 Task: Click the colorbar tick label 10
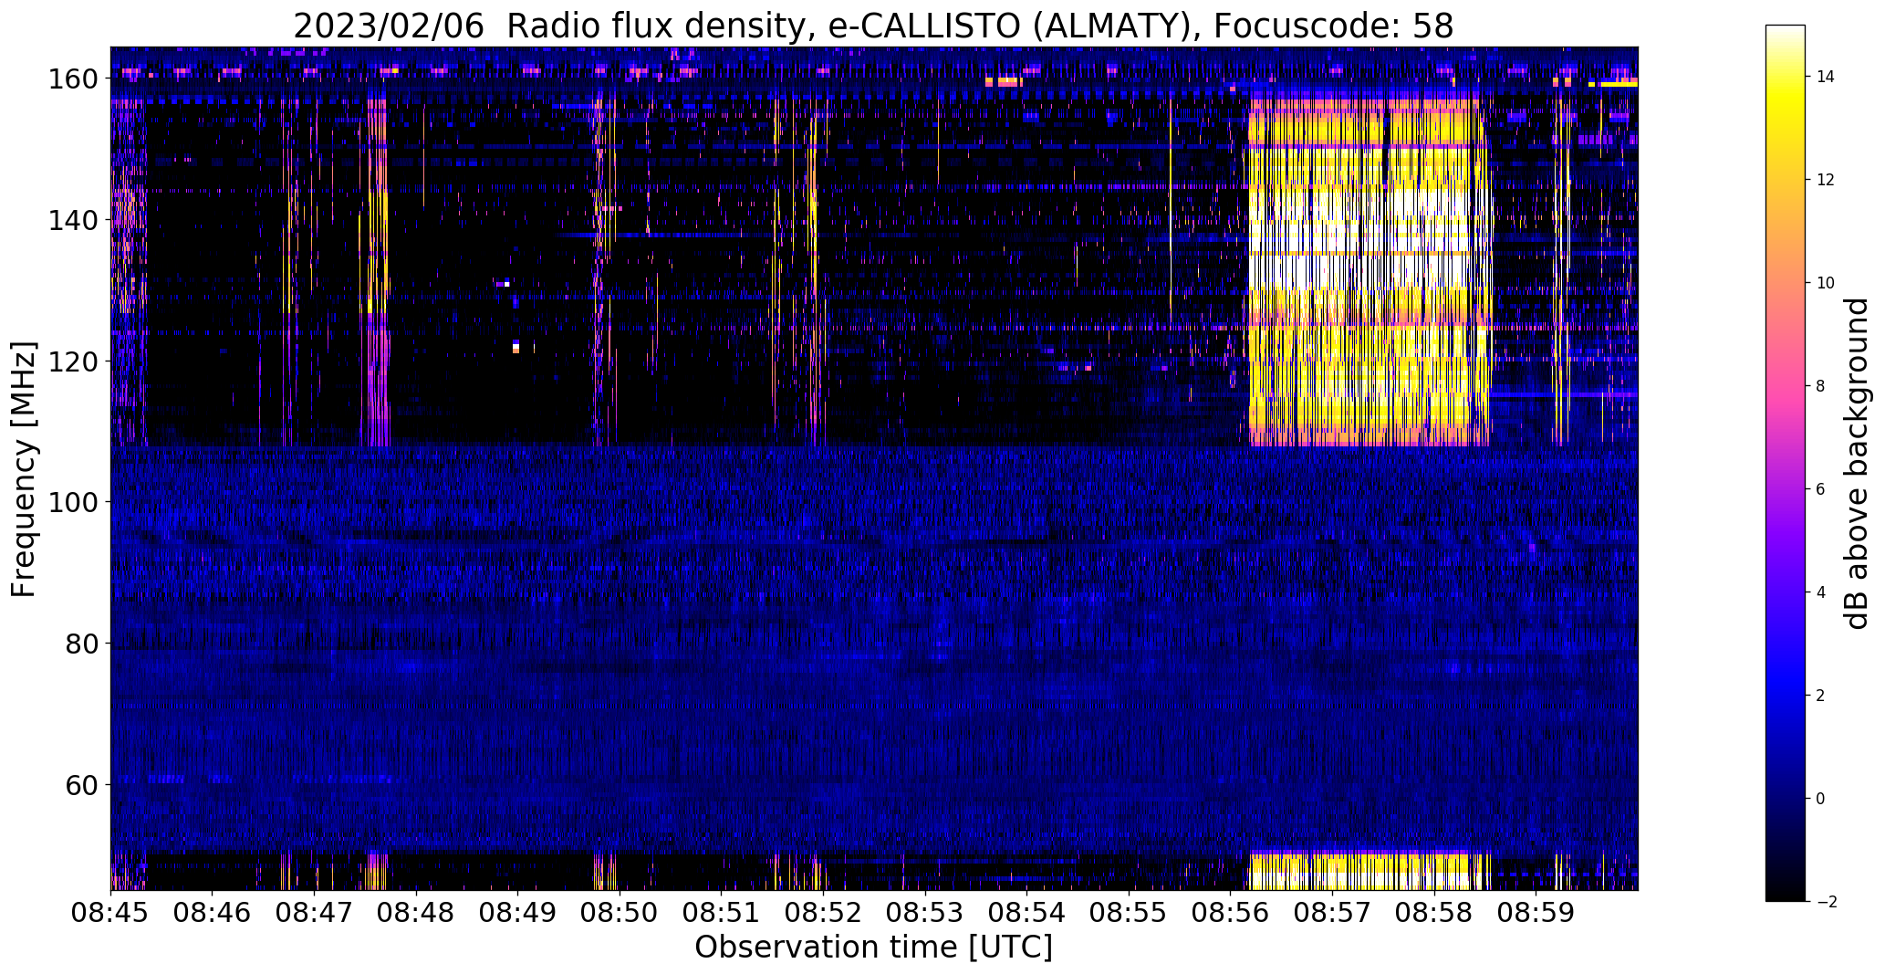coord(1825,283)
